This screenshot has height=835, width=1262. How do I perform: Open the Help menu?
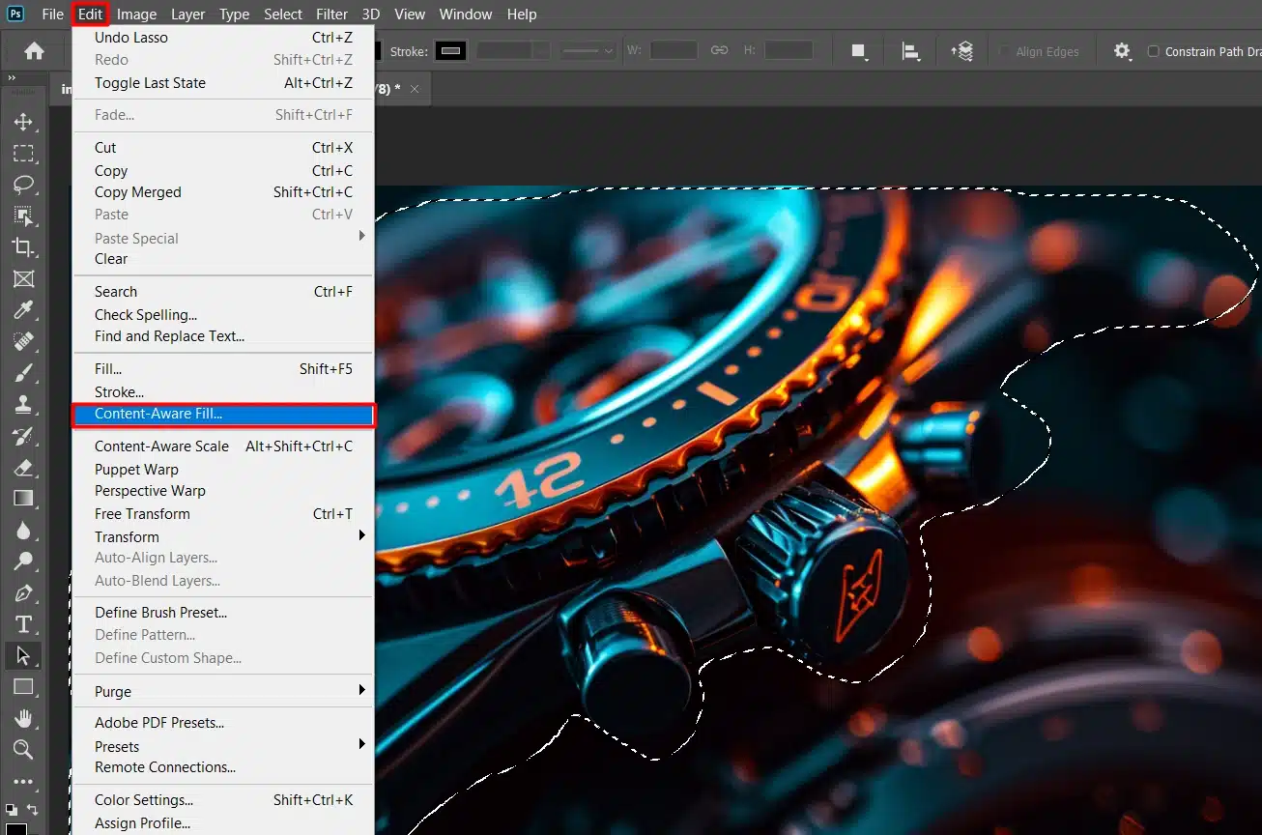pyautogui.click(x=522, y=14)
